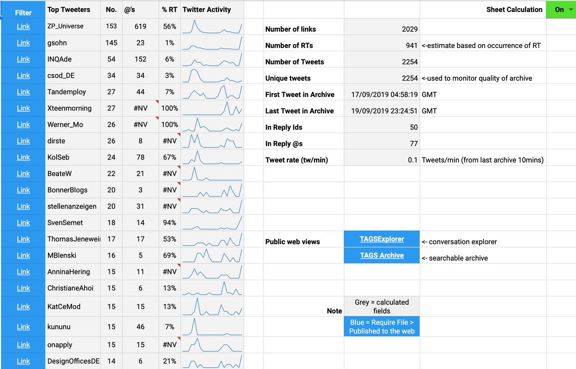Open the TAGSExplorer link
Image resolution: width=576 pixels, height=369 pixels.
coord(382,239)
